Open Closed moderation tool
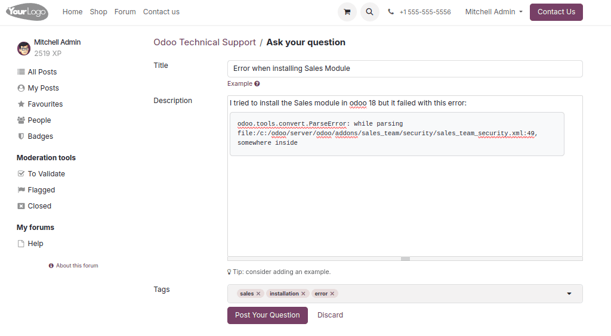 coord(39,206)
